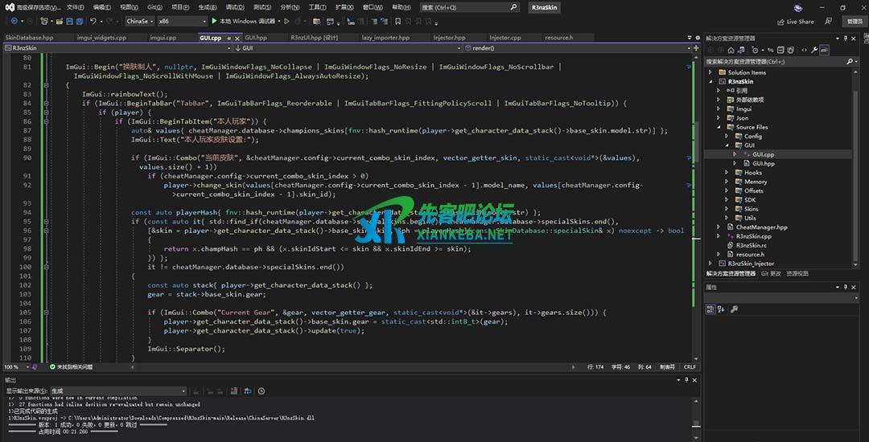
Task: Click the 管理员 button at top right
Action: [854, 22]
